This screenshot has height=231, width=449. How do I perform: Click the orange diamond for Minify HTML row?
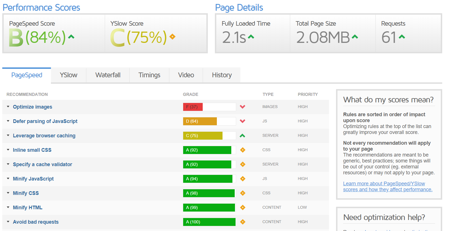point(243,208)
